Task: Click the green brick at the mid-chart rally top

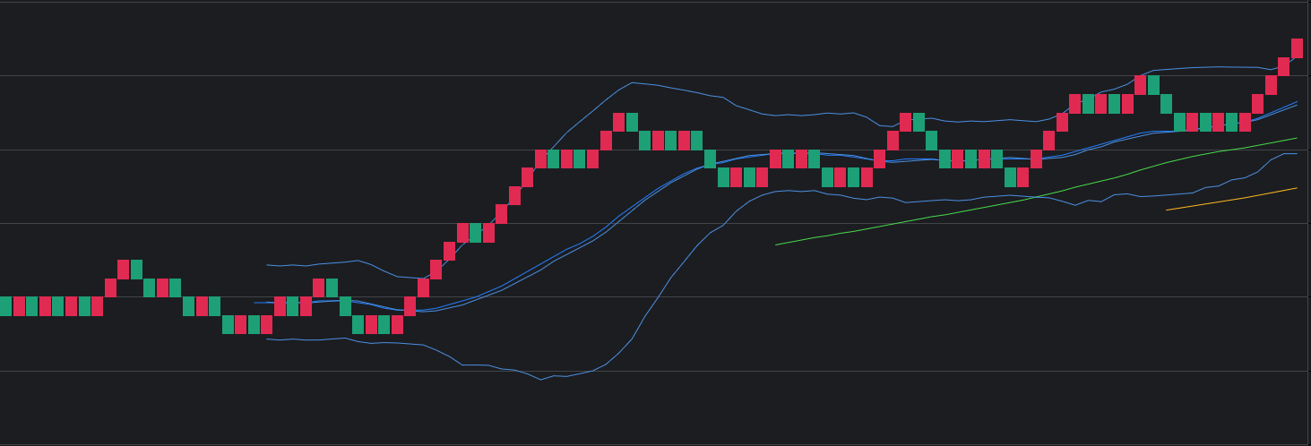Action: coord(632,122)
